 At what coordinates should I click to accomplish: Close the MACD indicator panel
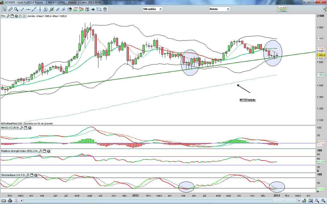[30, 128]
